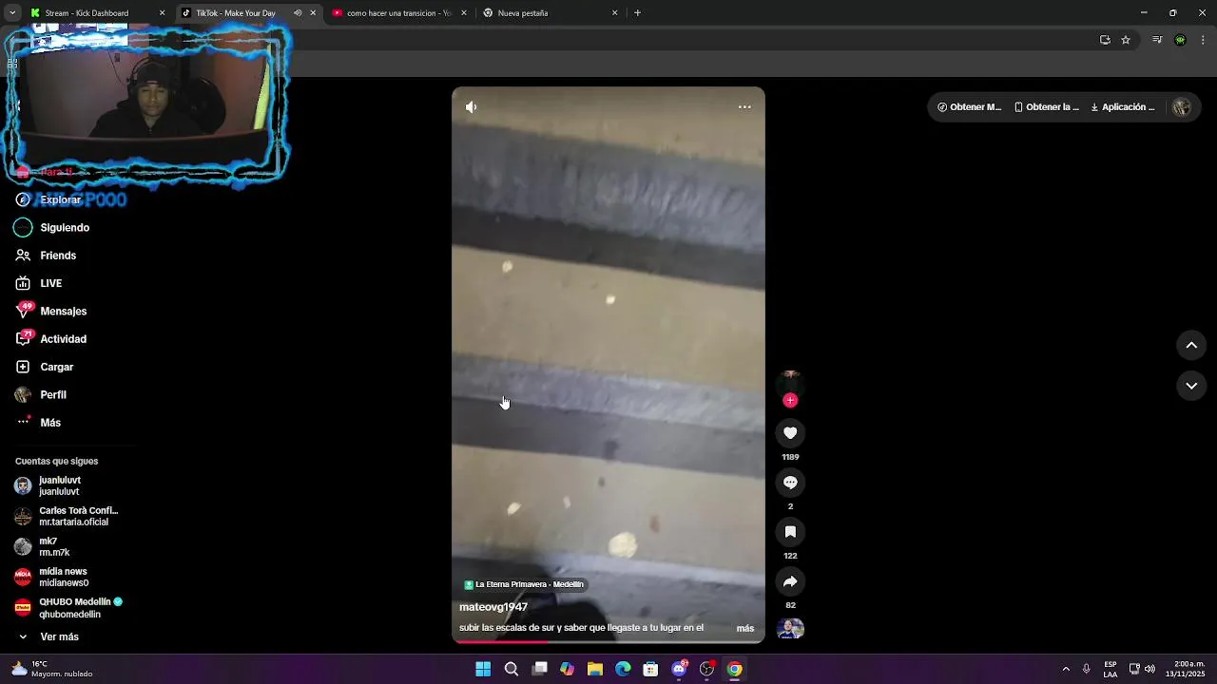Go to the next video with down arrow

(x=1191, y=386)
